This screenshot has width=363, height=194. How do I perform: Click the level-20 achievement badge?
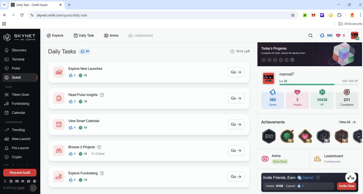click(269, 136)
